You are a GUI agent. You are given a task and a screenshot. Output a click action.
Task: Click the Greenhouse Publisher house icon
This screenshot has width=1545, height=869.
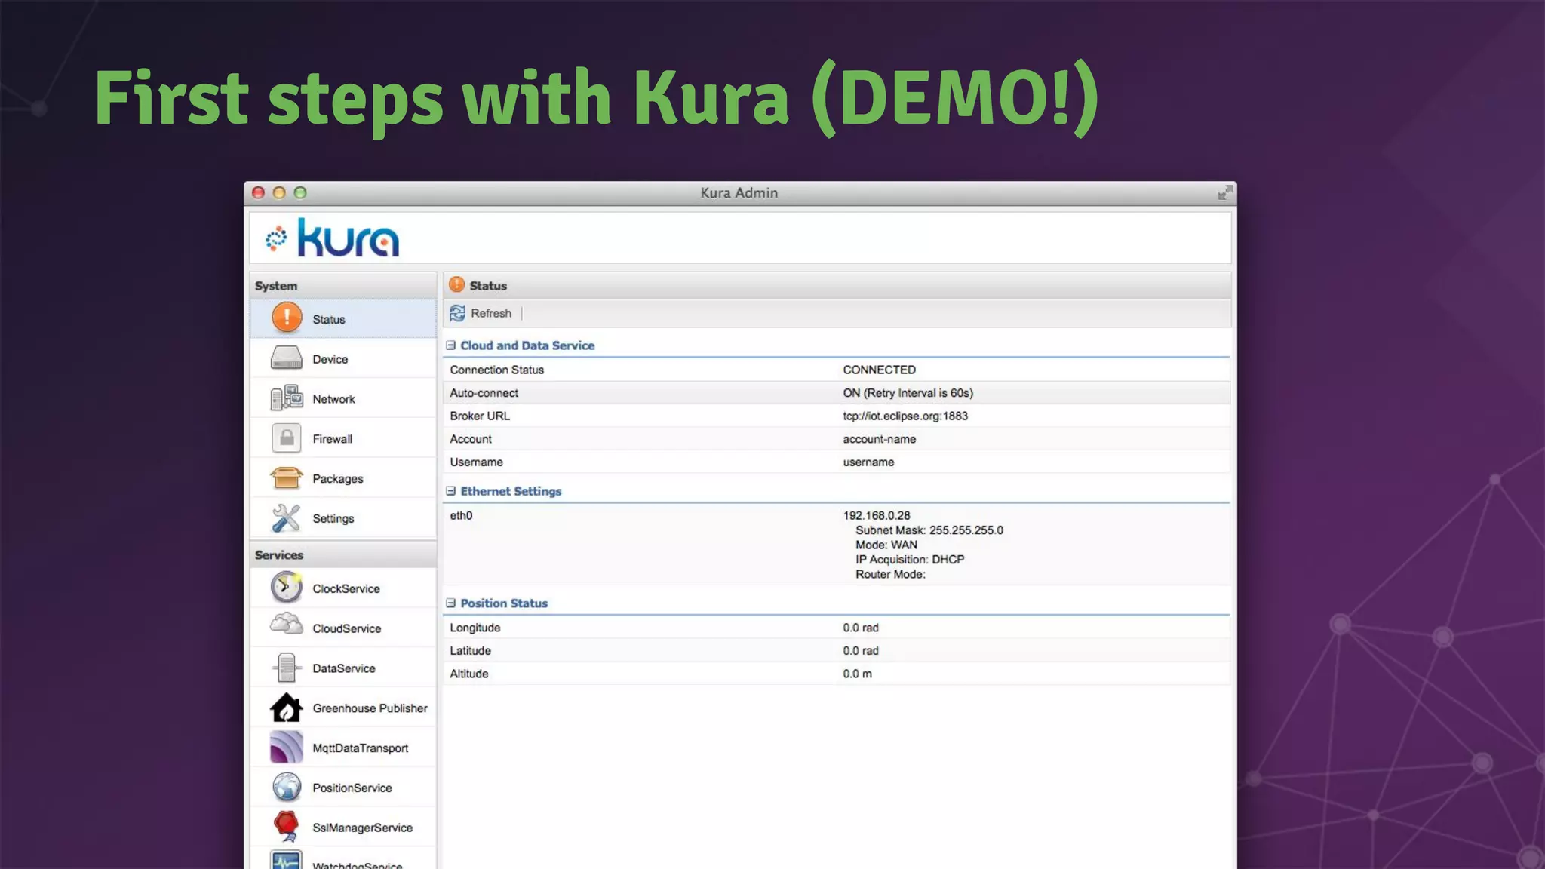tap(287, 708)
